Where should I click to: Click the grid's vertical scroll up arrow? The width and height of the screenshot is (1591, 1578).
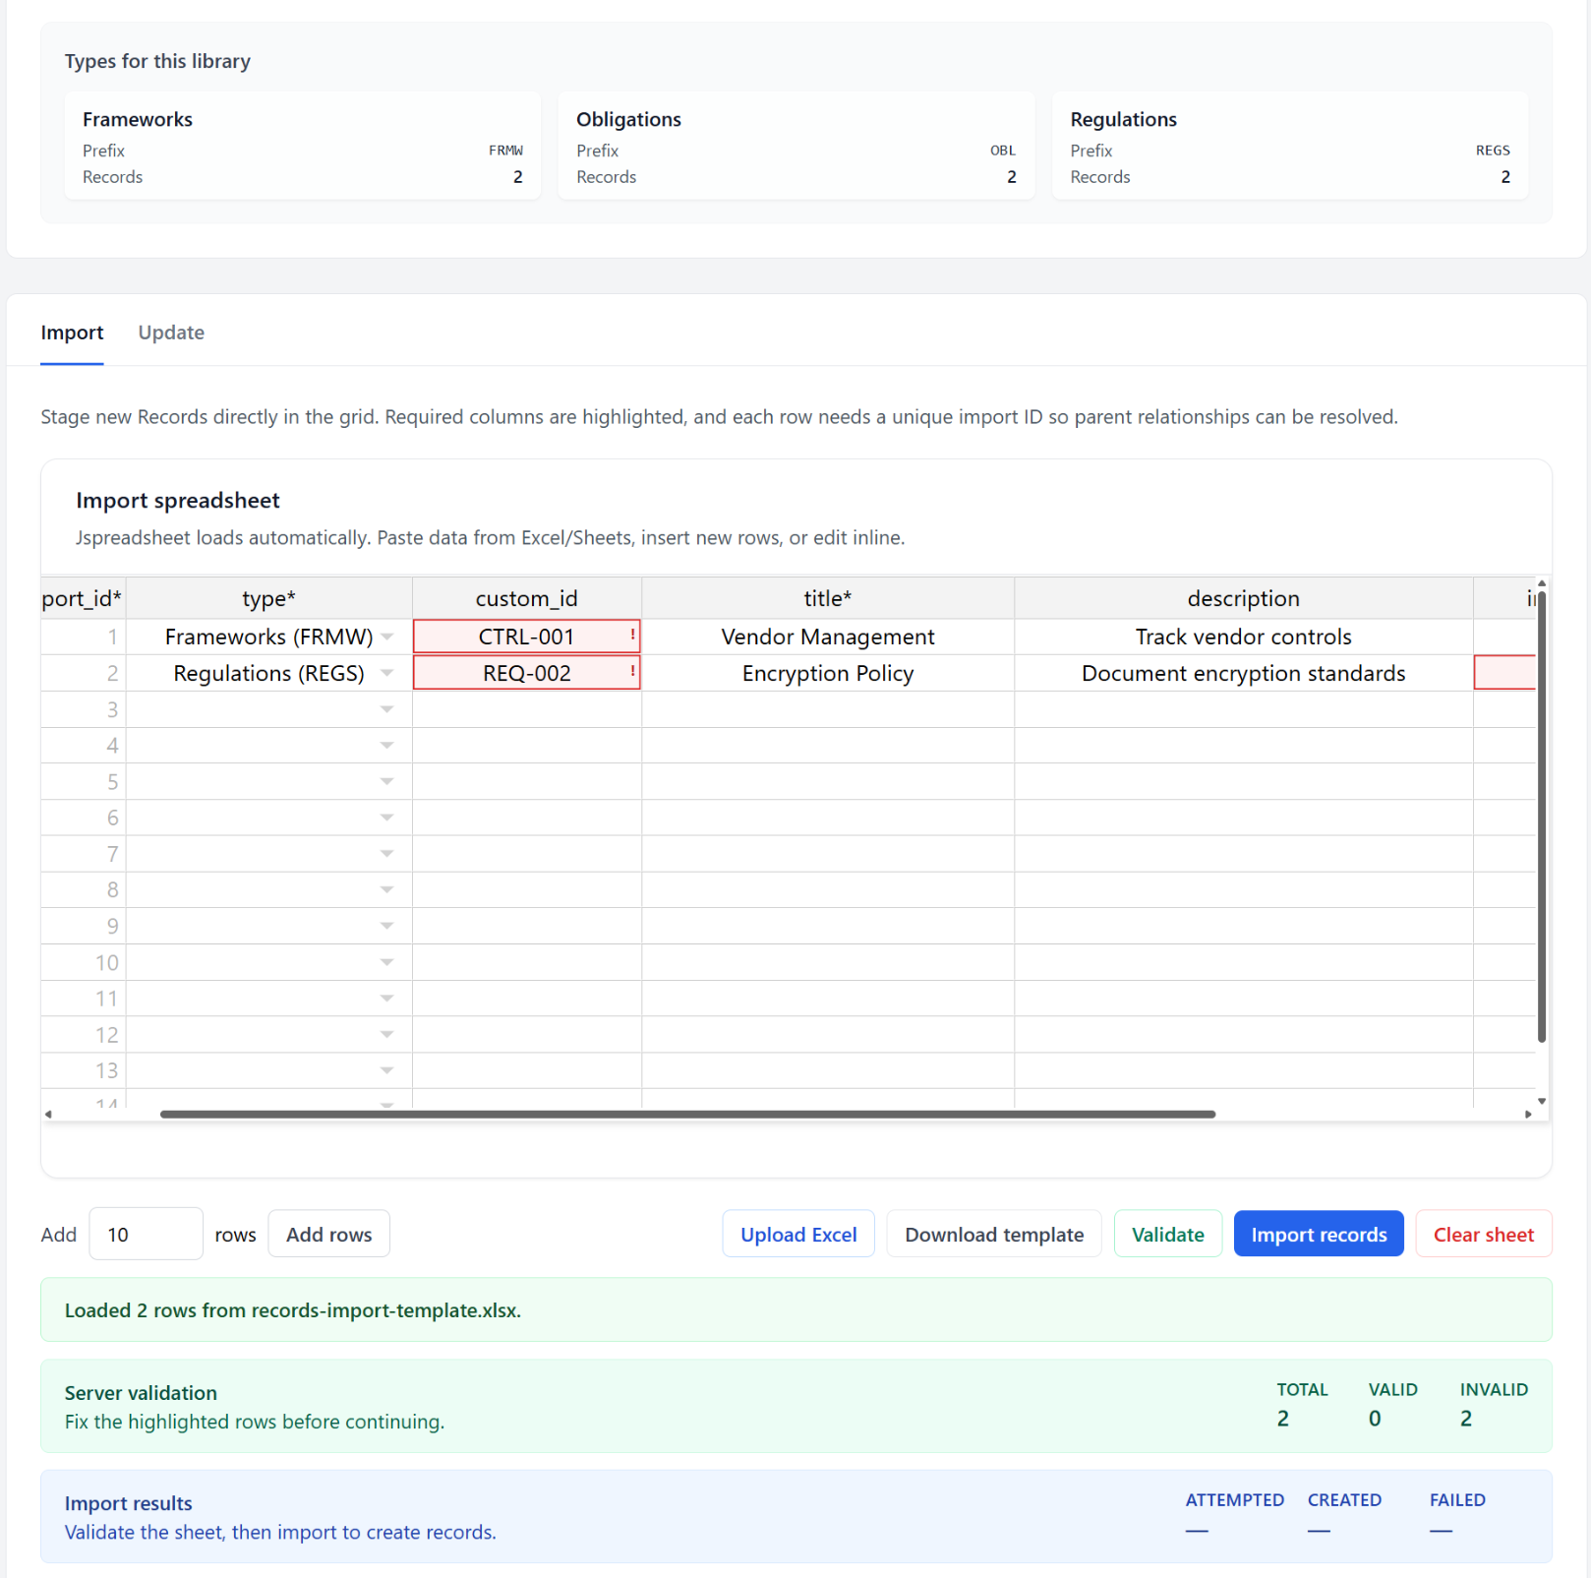click(1541, 584)
